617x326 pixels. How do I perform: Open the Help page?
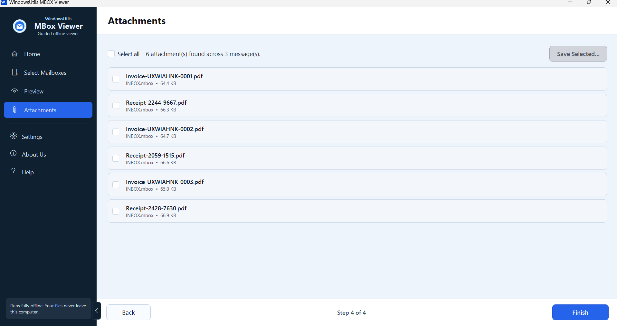[x=48, y=172]
